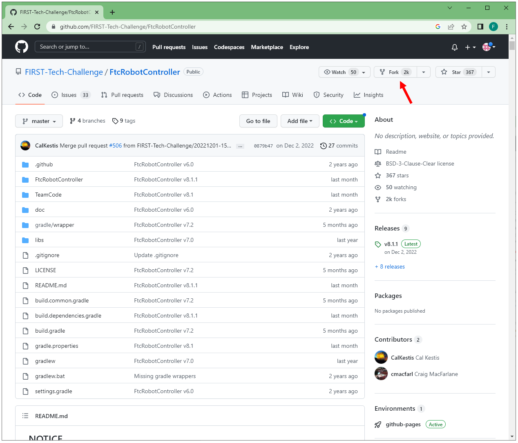This screenshot has height=443, width=518.
Task: Open the plus create-new menu
Action: [470, 47]
